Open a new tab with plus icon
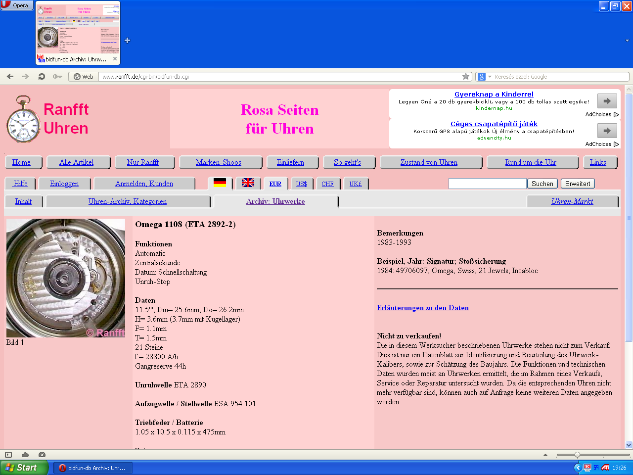 click(x=128, y=41)
